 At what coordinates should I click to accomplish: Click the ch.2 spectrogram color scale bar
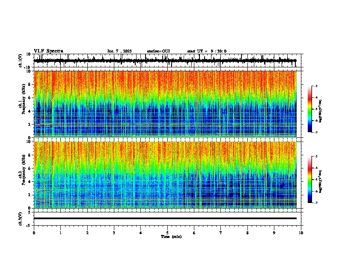click(x=310, y=180)
